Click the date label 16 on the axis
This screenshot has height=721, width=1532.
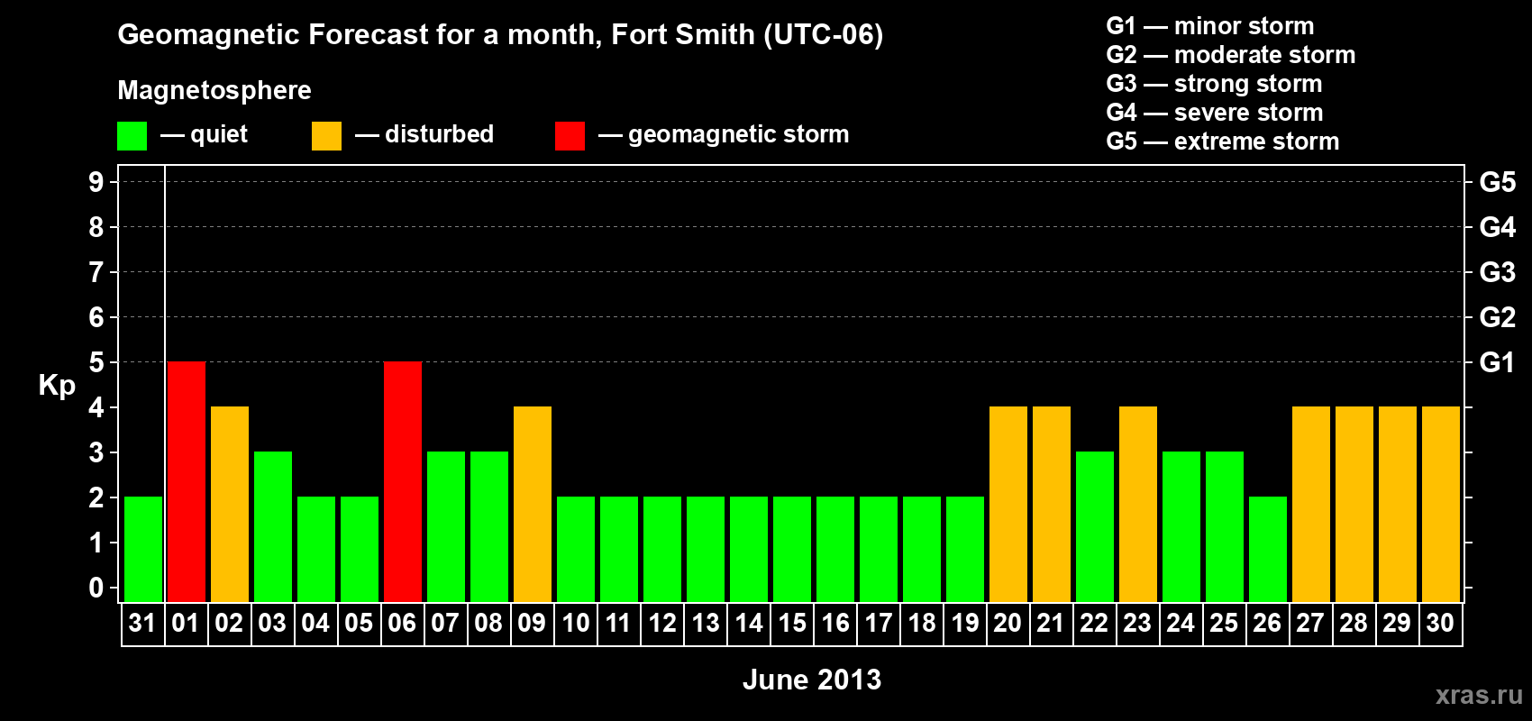pos(834,623)
